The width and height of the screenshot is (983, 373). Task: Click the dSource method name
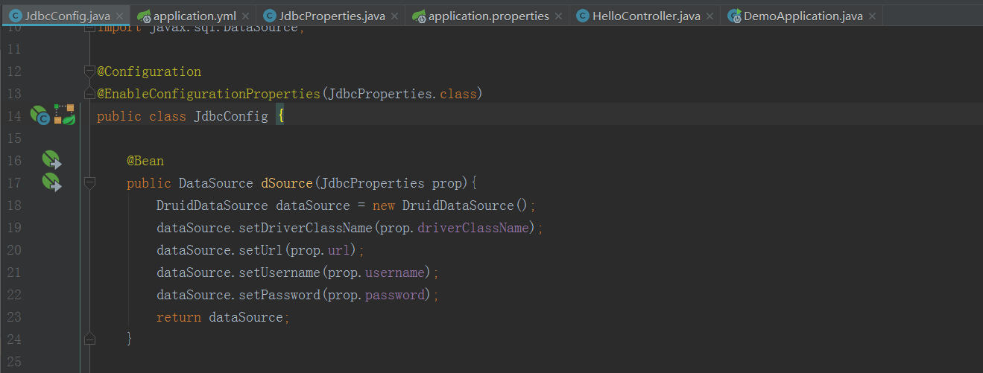[287, 183]
